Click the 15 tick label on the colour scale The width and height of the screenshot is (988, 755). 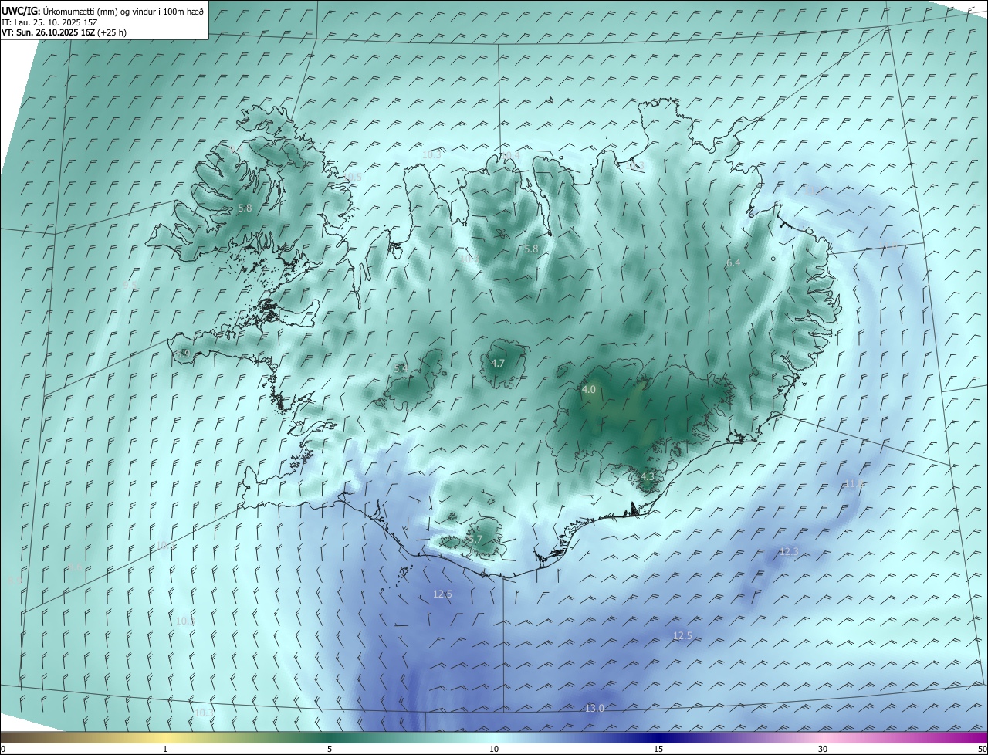[658, 749]
